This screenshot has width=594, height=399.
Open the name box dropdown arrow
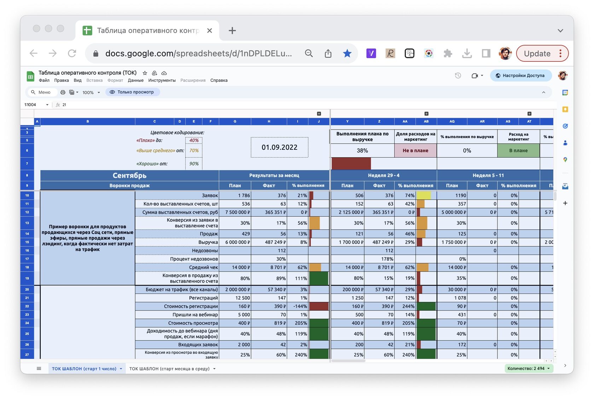point(47,105)
